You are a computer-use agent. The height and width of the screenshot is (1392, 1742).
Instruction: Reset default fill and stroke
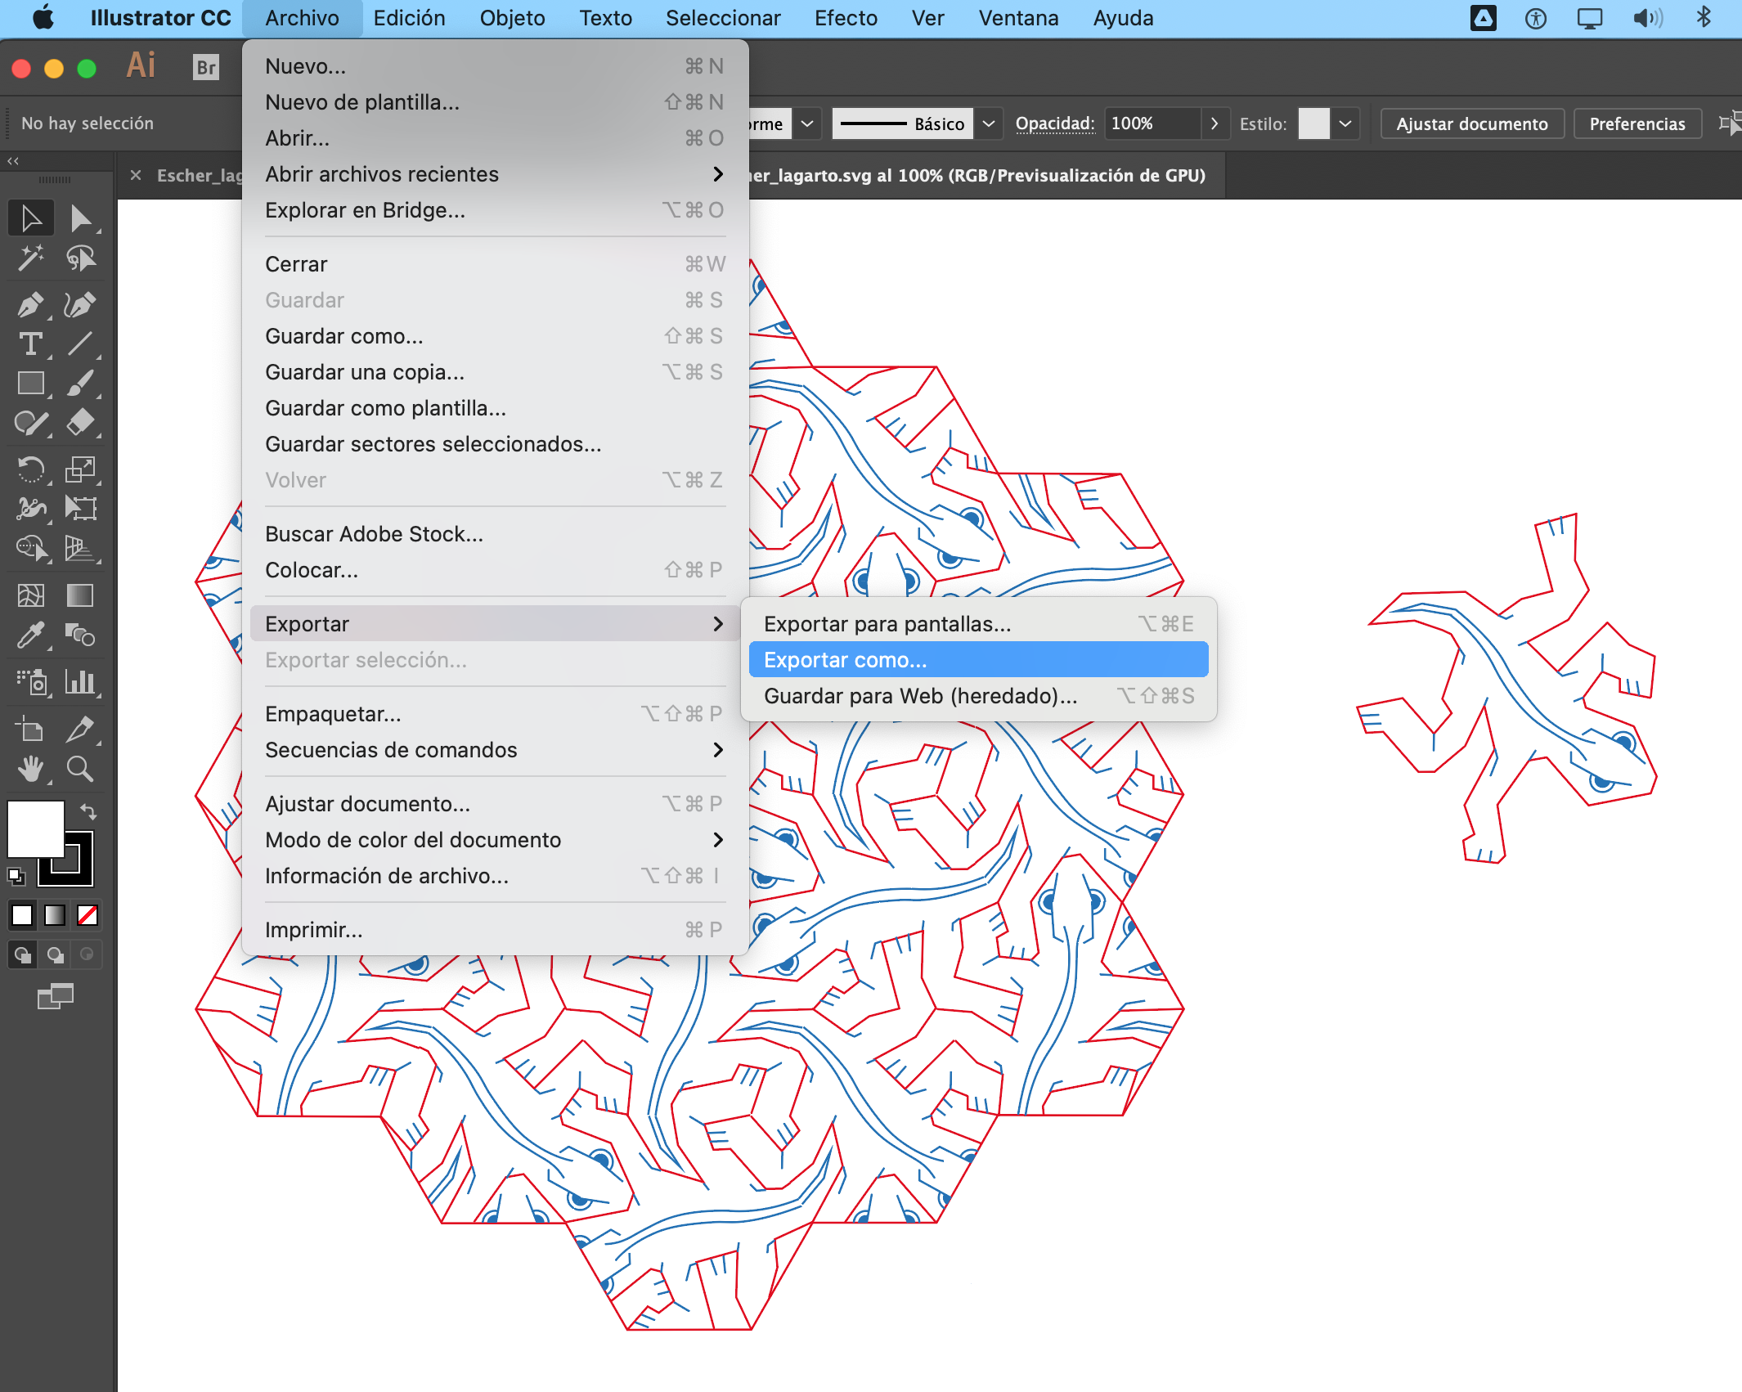click(16, 876)
